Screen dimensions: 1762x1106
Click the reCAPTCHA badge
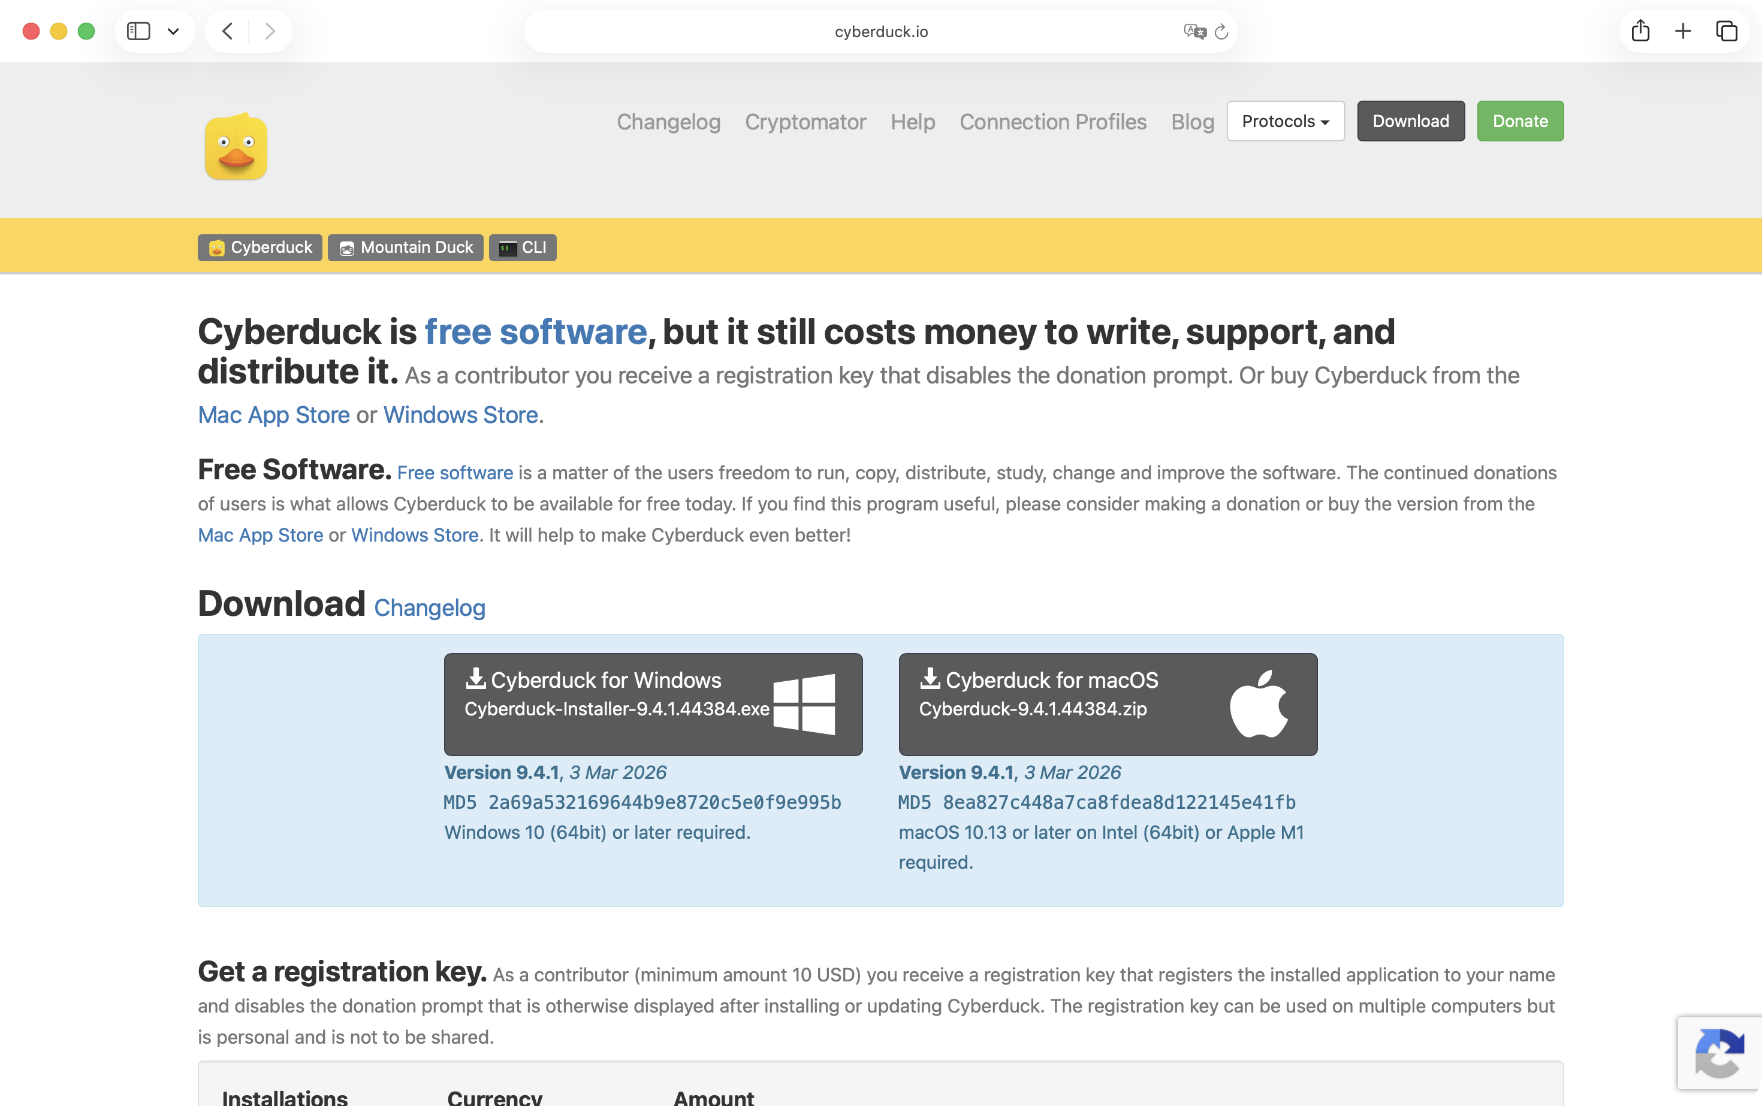tap(1719, 1053)
